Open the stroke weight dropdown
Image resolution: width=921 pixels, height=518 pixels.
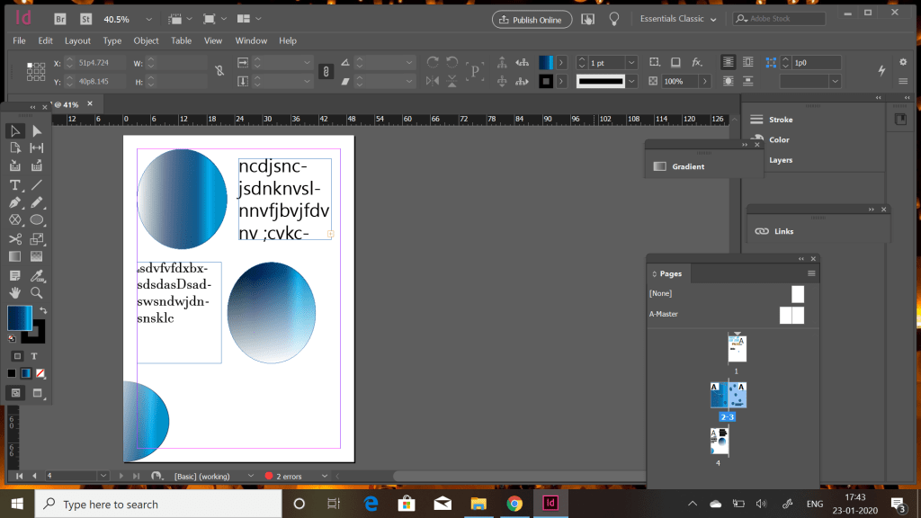[630, 63]
